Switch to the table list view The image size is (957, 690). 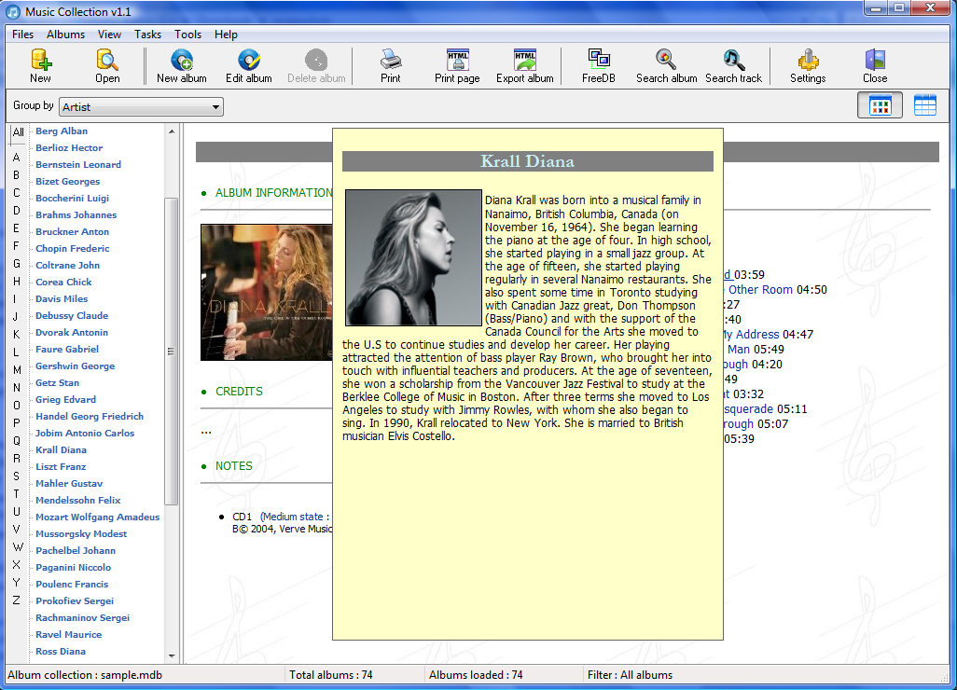[924, 106]
